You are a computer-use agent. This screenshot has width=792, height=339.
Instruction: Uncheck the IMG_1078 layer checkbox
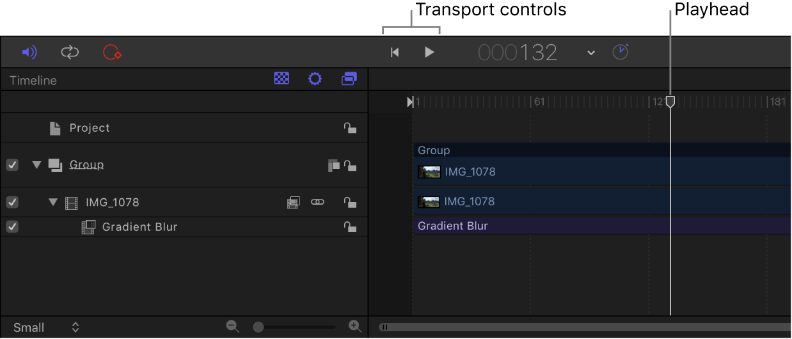tap(12, 202)
